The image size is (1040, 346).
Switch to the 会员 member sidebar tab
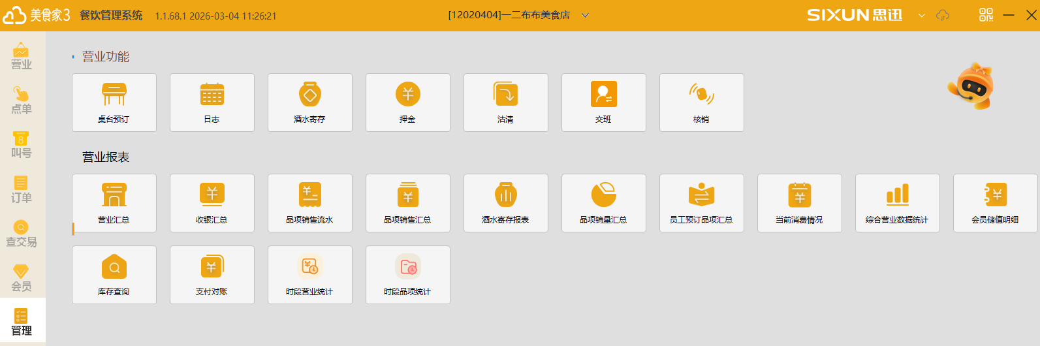coord(22,278)
